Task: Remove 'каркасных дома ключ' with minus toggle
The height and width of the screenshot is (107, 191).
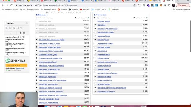Action: tap(37, 29)
